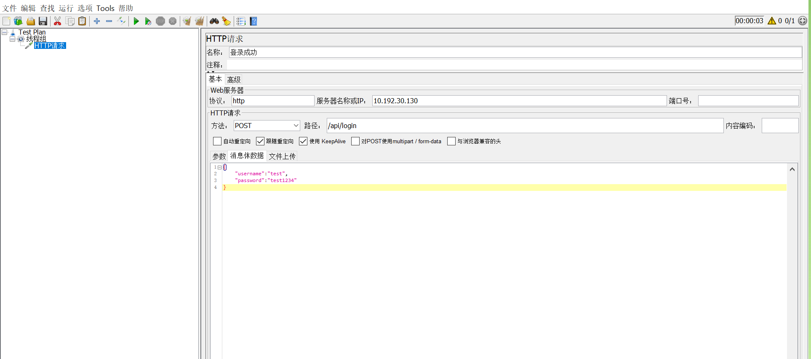Open the 文件 menu

(10, 8)
